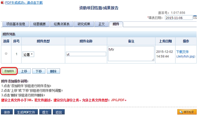Select the 附件 tab
Image resolution: width=198 pixels, height=117 pixels.
pyautogui.click(x=116, y=24)
